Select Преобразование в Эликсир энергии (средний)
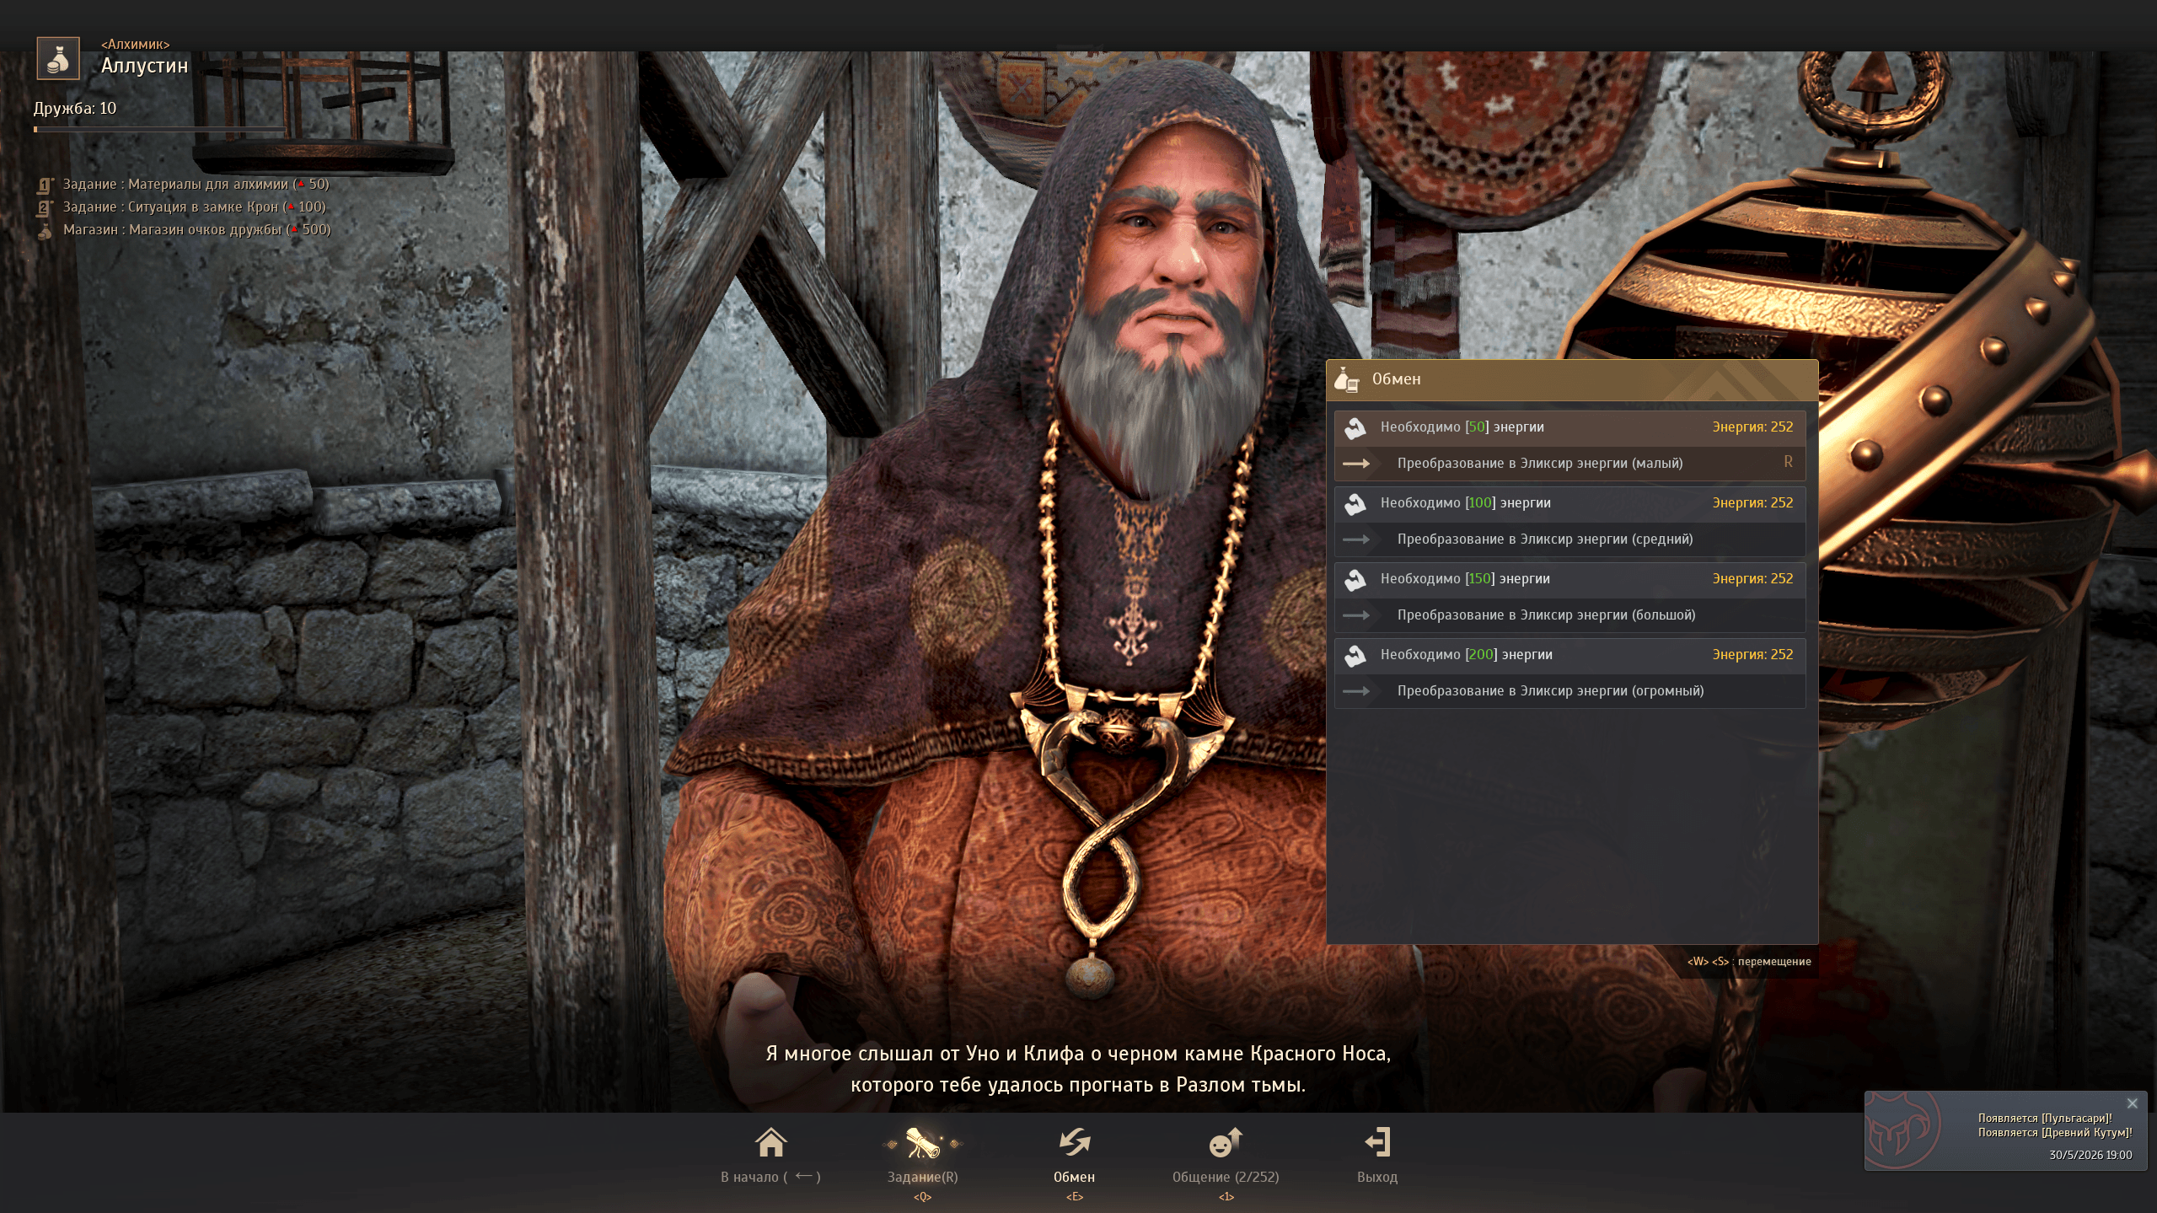 (1569, 539)
